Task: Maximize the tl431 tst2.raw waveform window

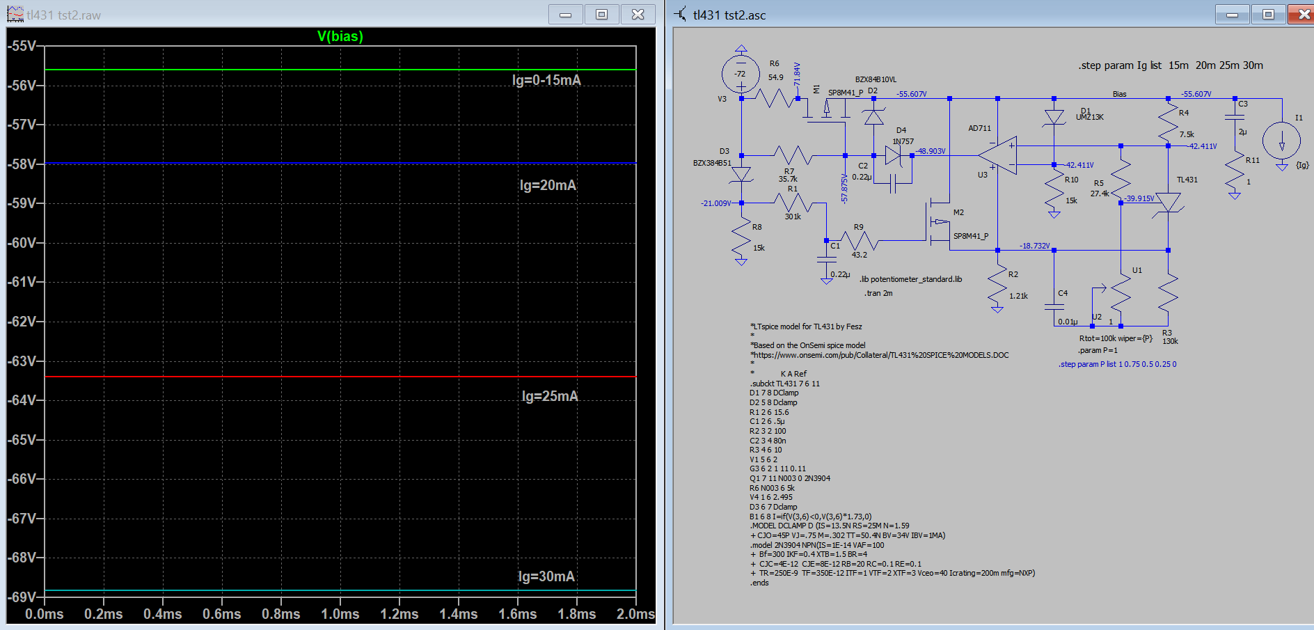Action: (x=602, y=15)
